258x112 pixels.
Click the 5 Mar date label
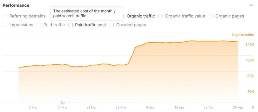33,107
